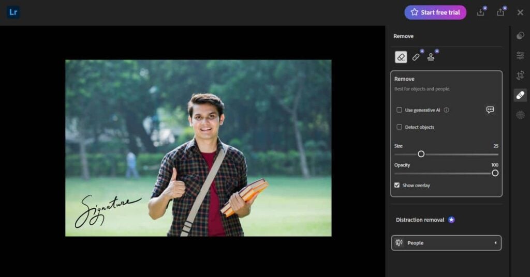
Task: Open generative AI info icon
Action: click(x=447, y=110)
